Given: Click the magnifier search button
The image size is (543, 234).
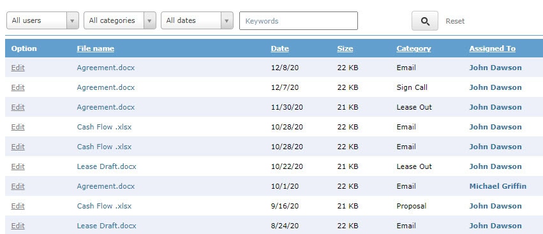Looking at the screenshot, I should pos(424,21).
